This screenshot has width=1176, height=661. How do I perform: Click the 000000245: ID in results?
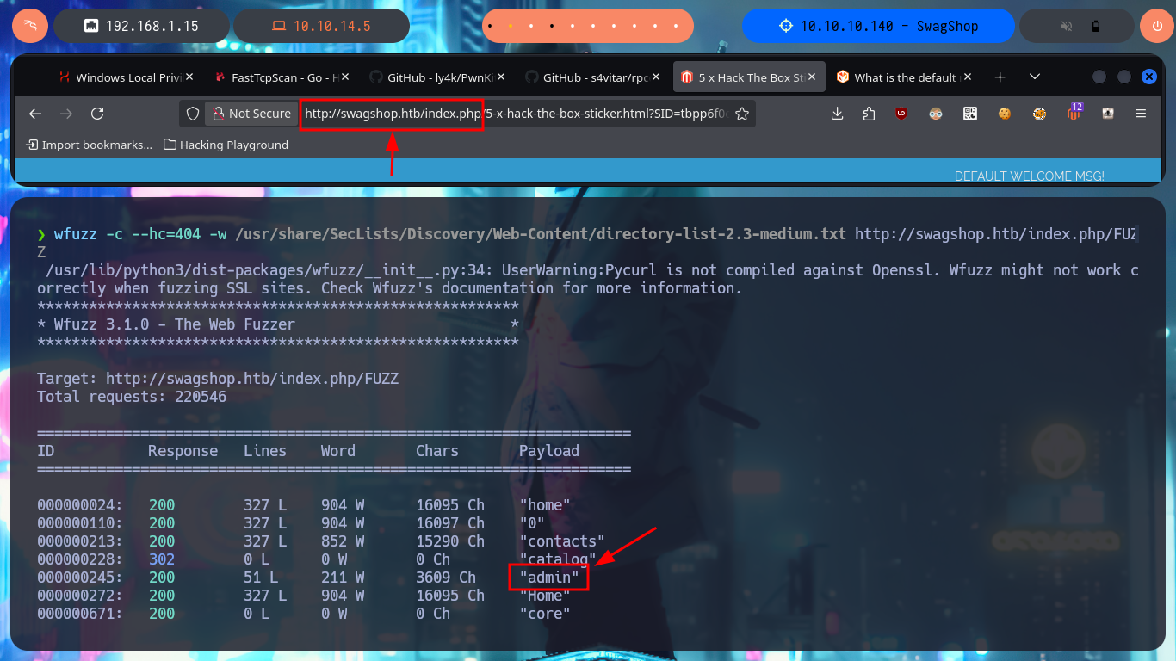pyautogui.click(x=80, y=578)
